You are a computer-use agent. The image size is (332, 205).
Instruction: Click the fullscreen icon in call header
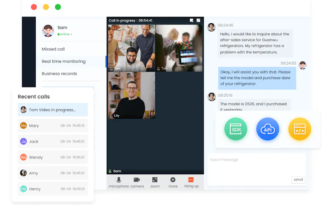198,20
